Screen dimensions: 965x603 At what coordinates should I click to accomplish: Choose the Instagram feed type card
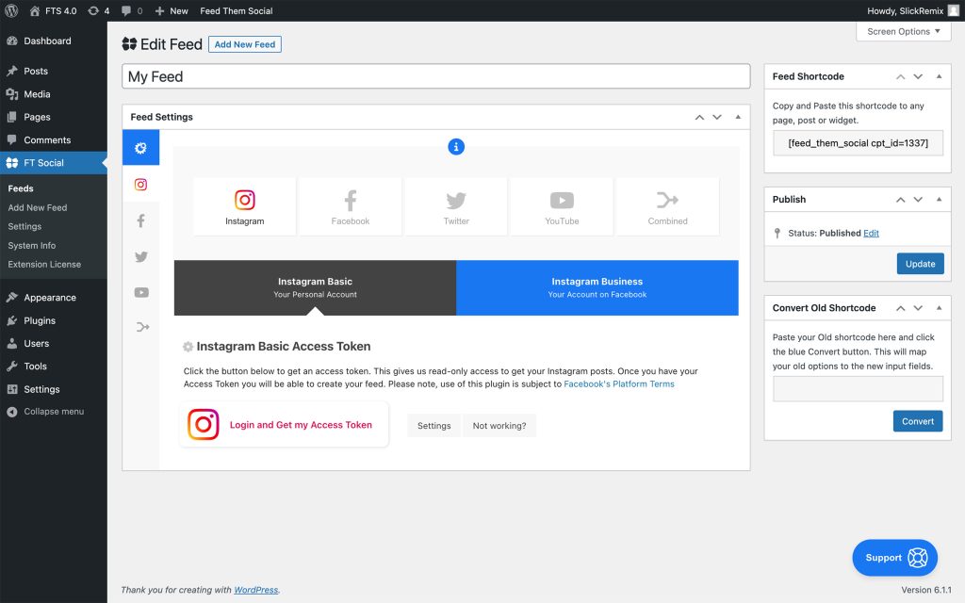(x=245, y=206)
